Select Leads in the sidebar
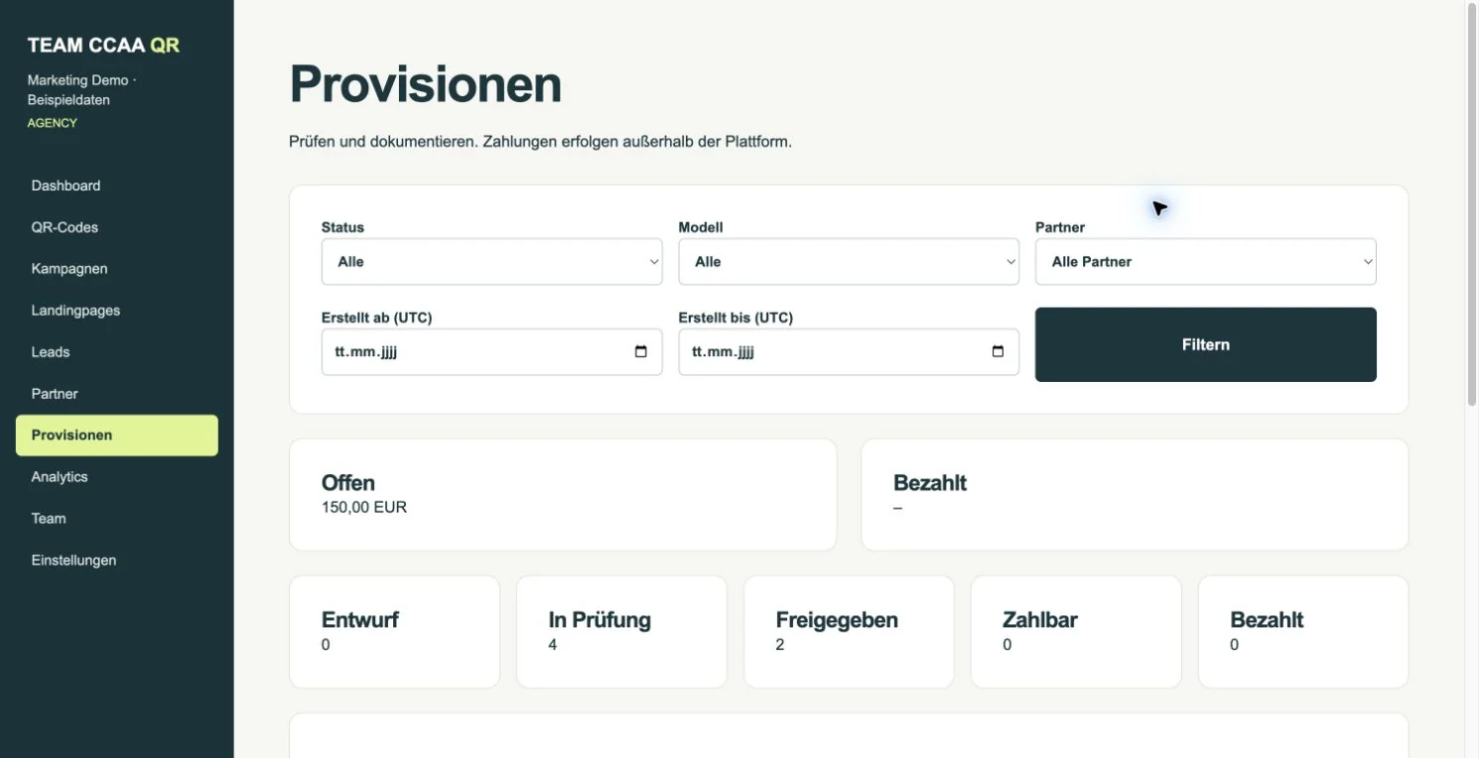 117,352
